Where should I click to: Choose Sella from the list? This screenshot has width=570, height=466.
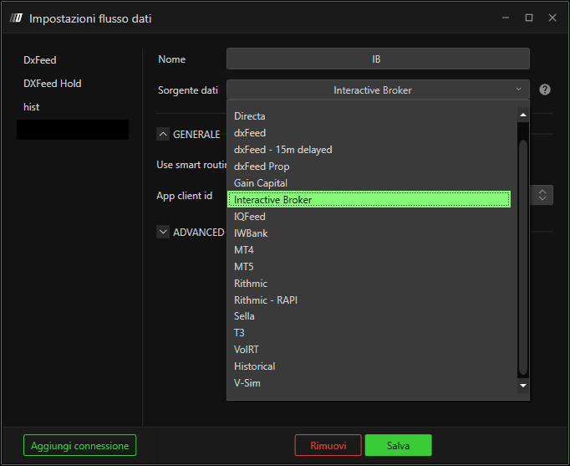369,316
